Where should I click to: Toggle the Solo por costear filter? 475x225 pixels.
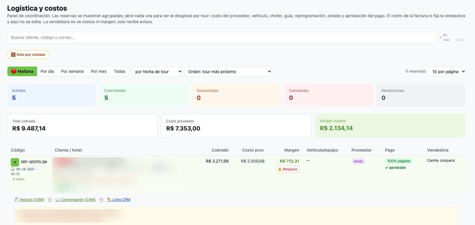tap(28, 55)
